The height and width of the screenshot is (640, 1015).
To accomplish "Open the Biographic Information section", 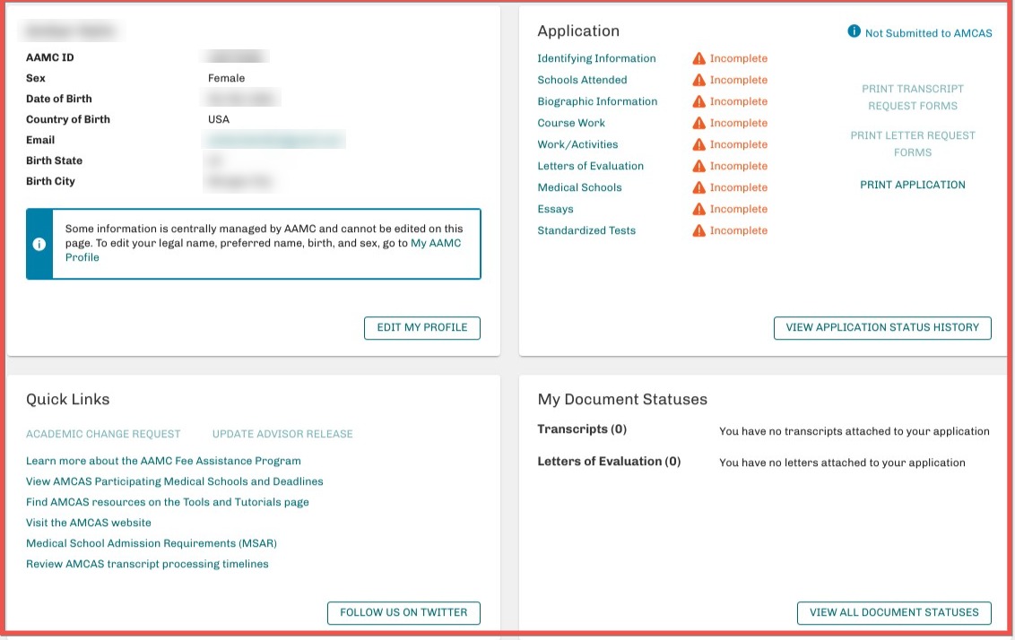I will pos(597,101).
